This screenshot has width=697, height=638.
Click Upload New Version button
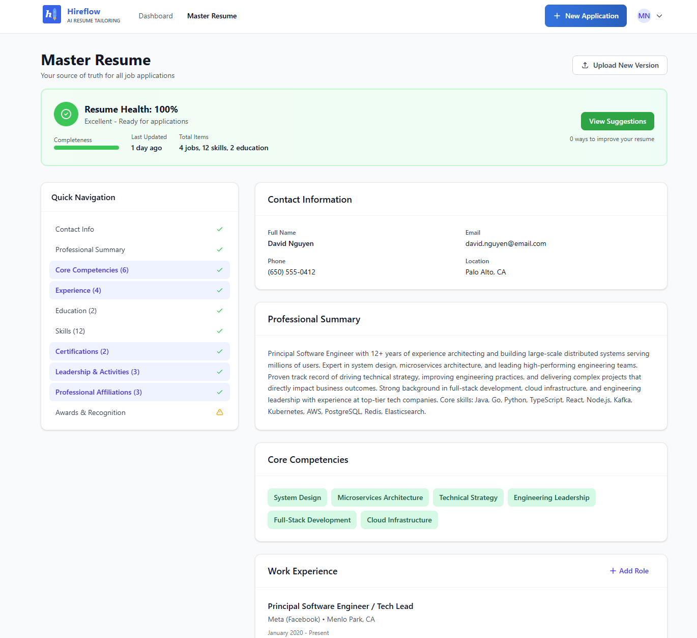(620, 65)
